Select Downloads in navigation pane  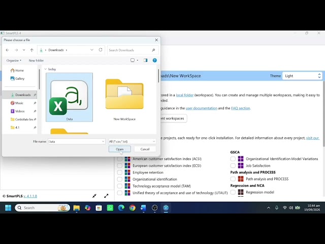pos(20,95)
